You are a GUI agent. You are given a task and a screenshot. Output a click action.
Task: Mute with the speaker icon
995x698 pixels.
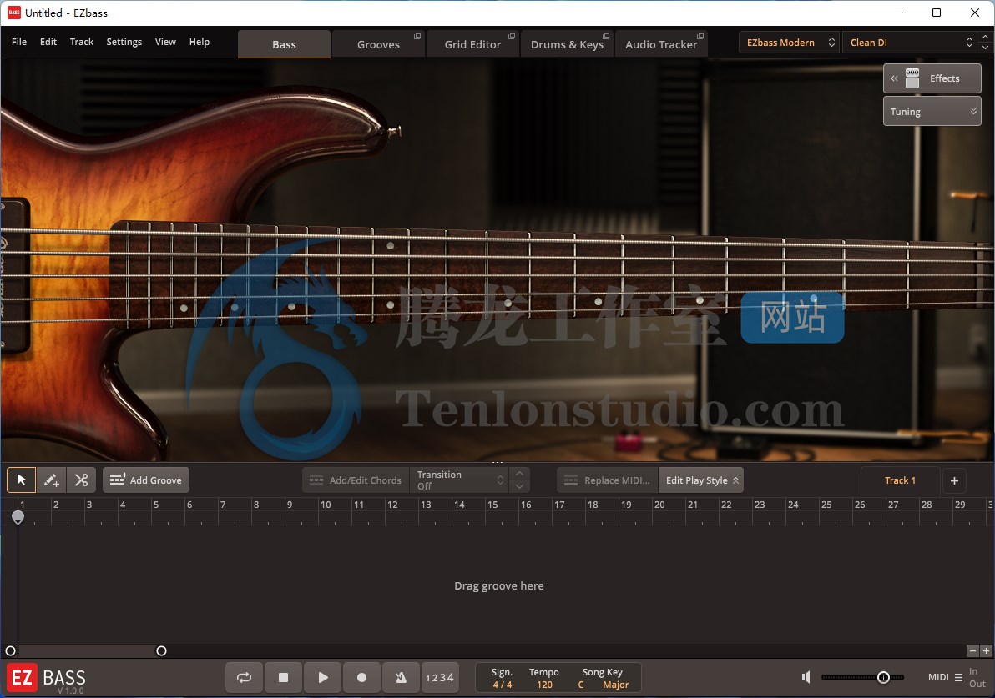806,677
